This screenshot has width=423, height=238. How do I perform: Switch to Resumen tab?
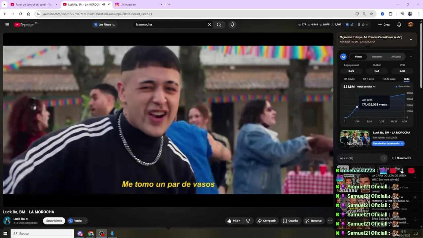tap(377, 57)
